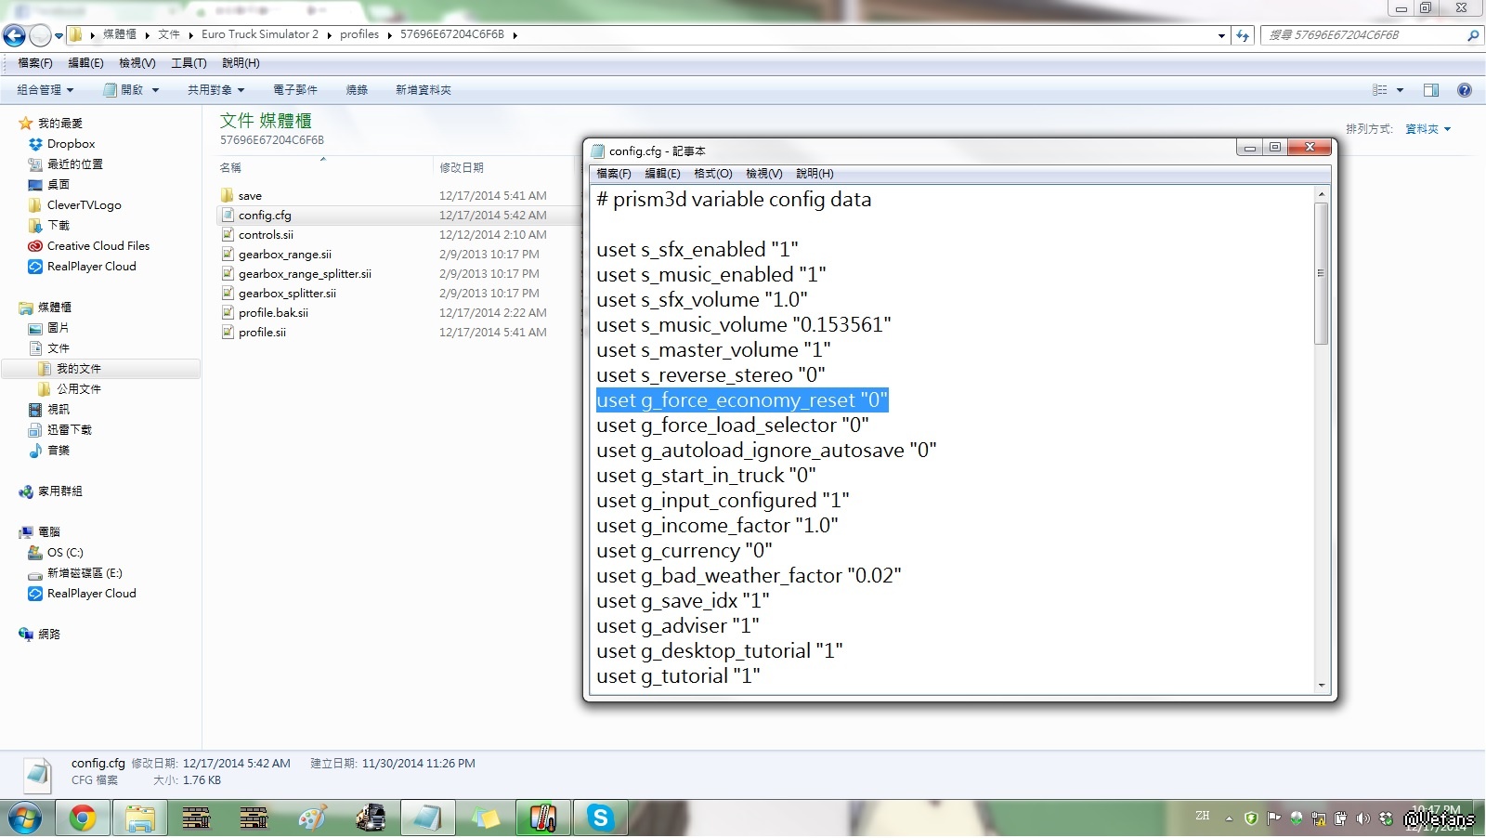The height and width of the screenshot is (838, 1486).
Task: Click the refresh button beside address bar
Action: pos(1243,35)
